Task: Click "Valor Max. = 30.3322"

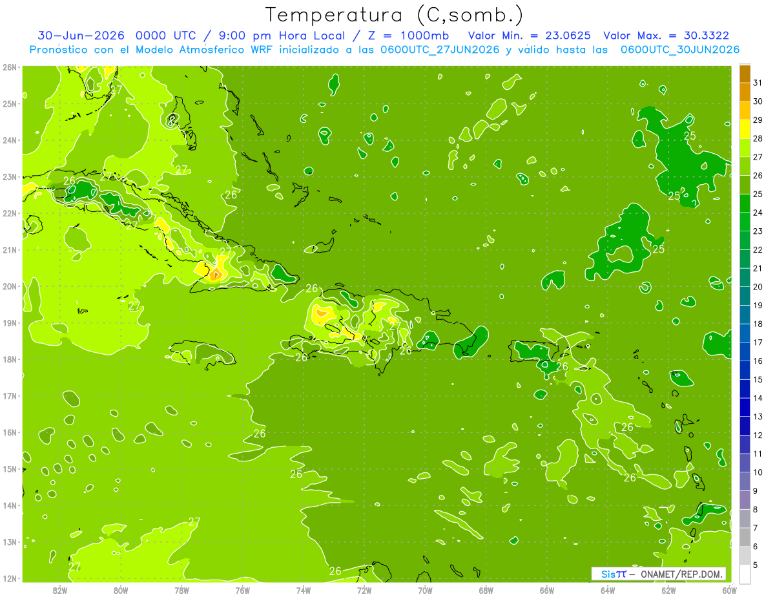Action: (x=666, y=36)
